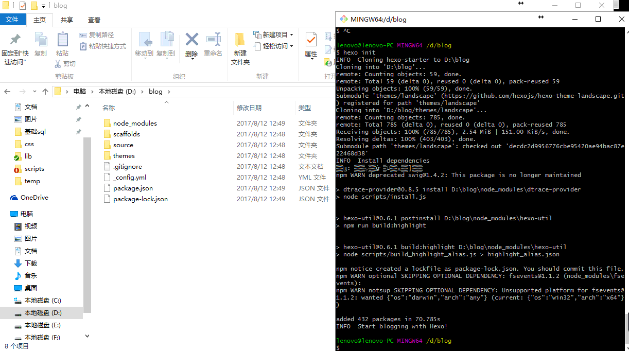This screenshot has width=629, height=351.
Task: Select the scaffolds folder name
Action: pos(127,134)
